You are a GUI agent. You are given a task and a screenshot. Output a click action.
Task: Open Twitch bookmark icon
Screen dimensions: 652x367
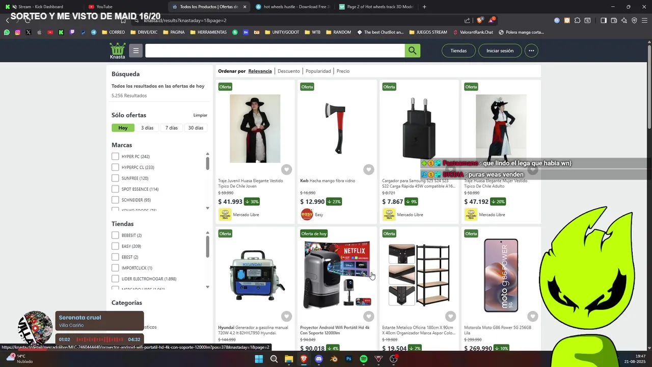point(72,32)
